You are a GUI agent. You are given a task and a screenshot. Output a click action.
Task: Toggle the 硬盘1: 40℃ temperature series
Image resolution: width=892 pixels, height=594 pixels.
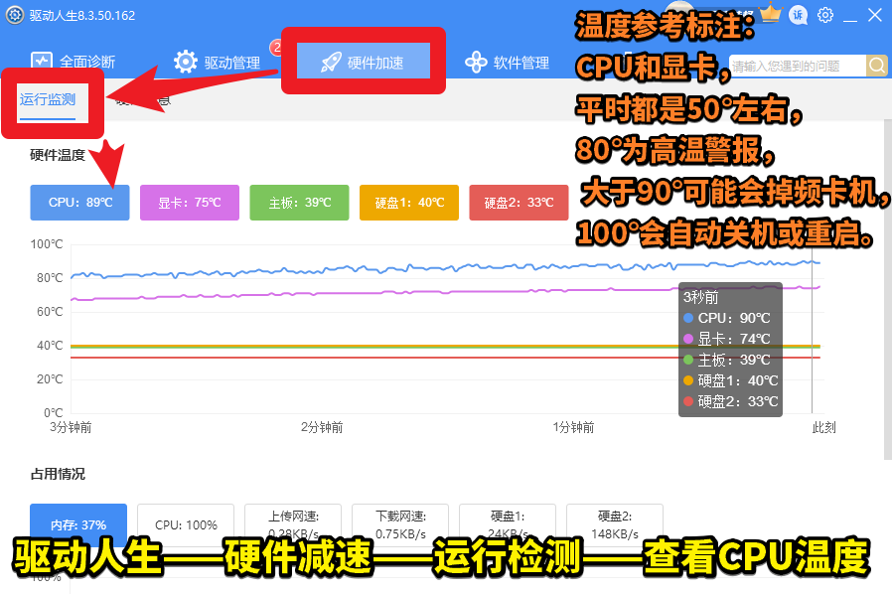(408, 202)
